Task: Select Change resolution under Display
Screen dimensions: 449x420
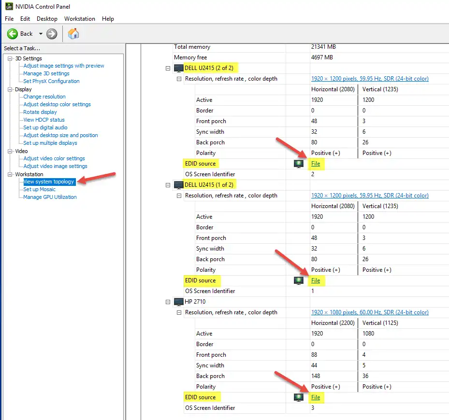Action: pos(45,97)
